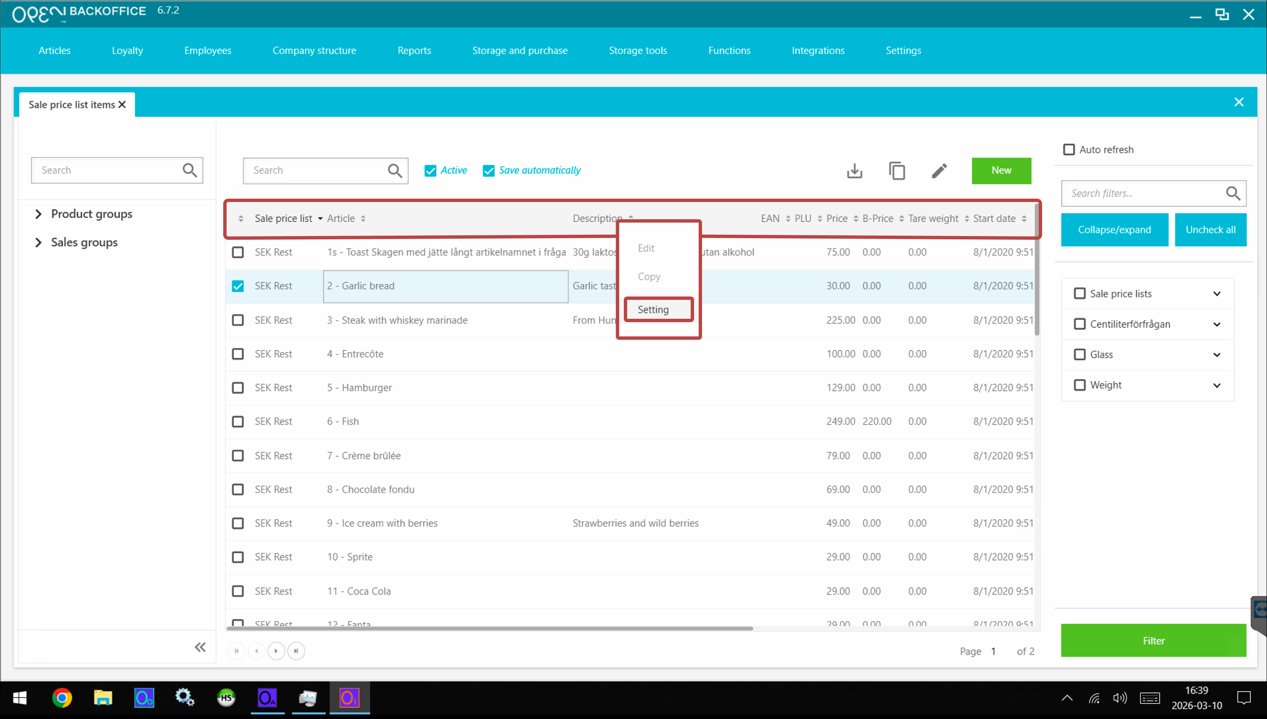Enable the Auto refresh checkbox
Image resolution: width=1267 pixels, height=719 pixels.
(x=1069, y=150)
